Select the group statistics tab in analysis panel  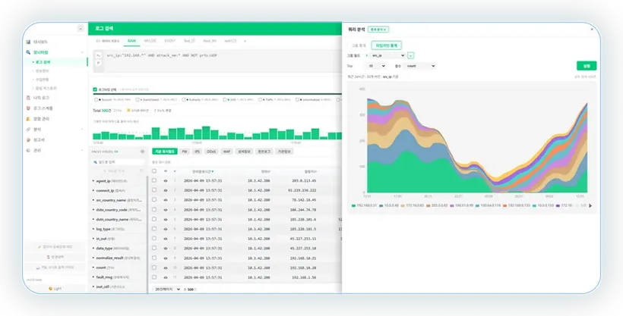(x=359, y=45)
